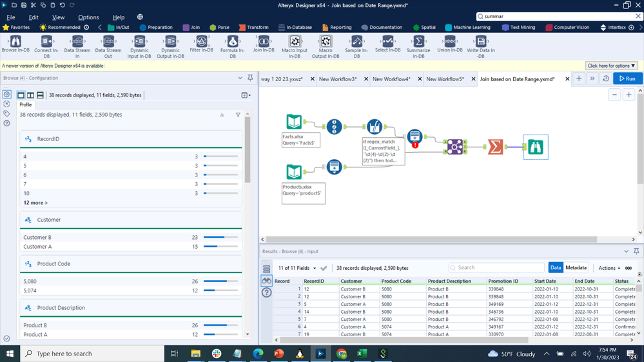Open the Help menu
The image size is (644, 362).
(x=118, y=17)
